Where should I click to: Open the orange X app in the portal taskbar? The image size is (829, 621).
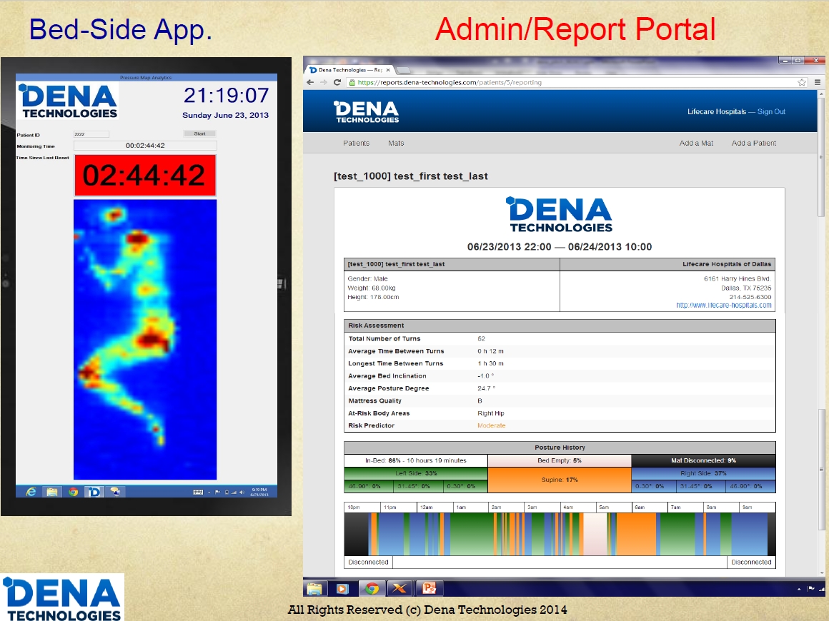tap(399, 588)
